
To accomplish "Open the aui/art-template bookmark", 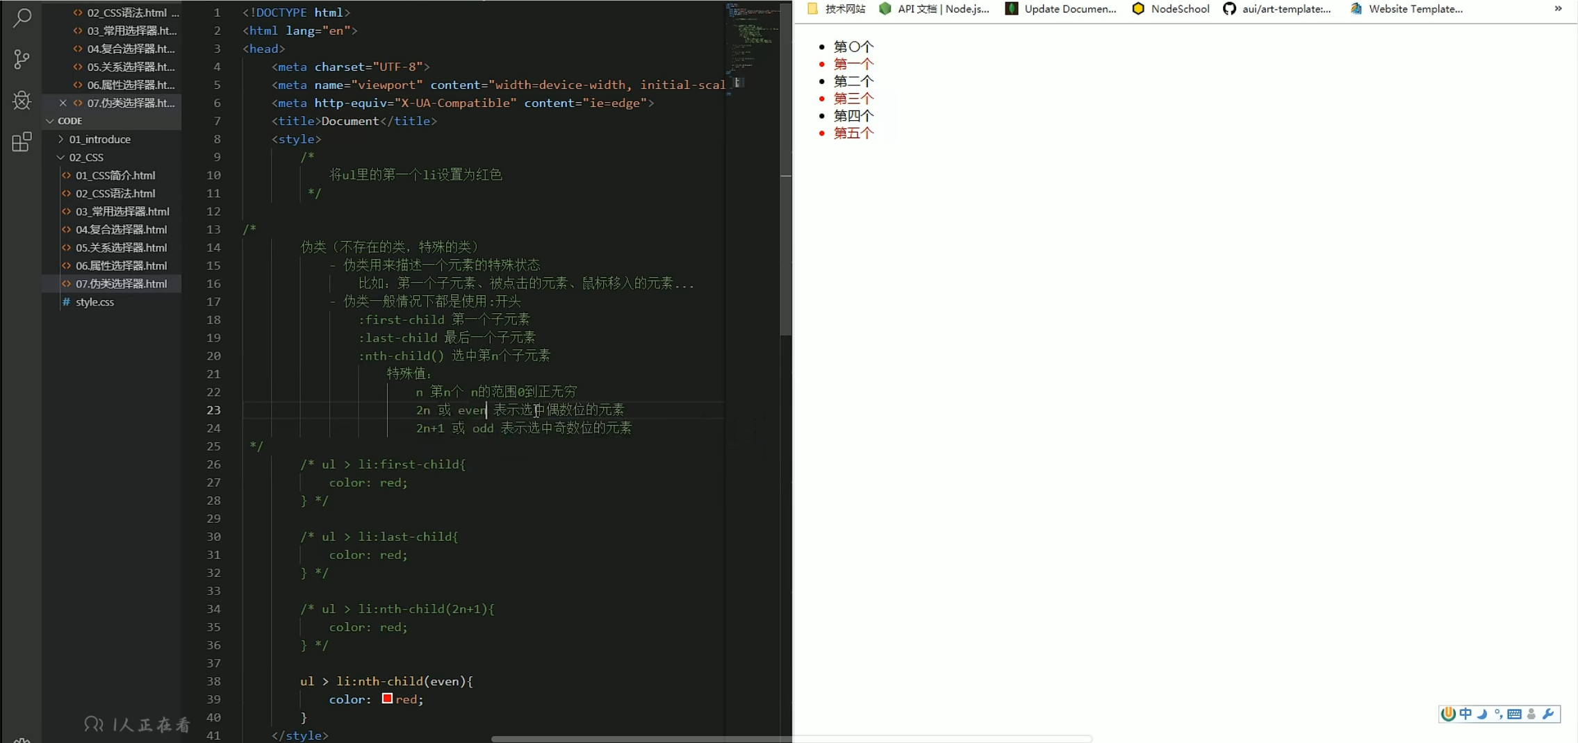I will (x=1277, y=9).
